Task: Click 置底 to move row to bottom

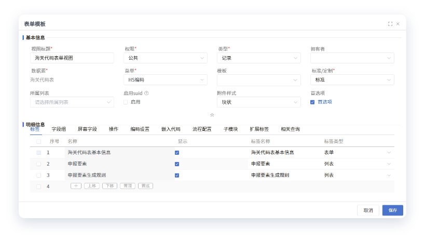Action: 145,185
